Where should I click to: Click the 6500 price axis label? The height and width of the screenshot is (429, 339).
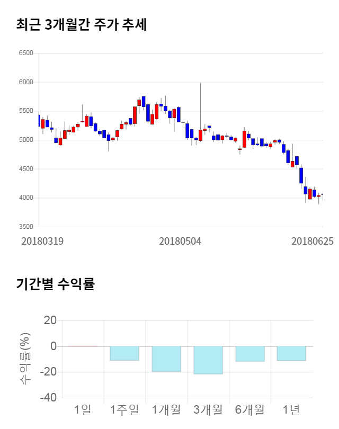[25, 53]
